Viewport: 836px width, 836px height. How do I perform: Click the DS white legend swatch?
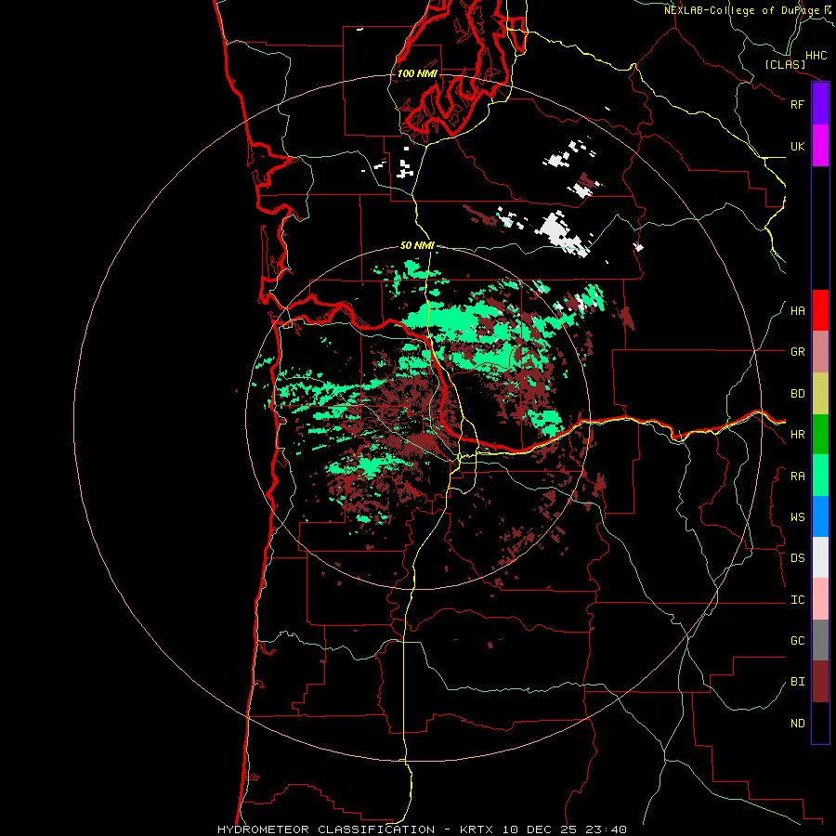[820, 557]
